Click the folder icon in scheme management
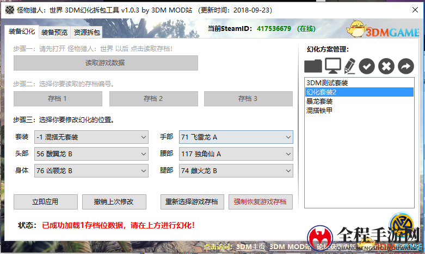 pos(313,66)
